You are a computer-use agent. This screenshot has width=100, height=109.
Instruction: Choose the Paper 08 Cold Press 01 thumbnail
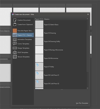pos(39,75)
